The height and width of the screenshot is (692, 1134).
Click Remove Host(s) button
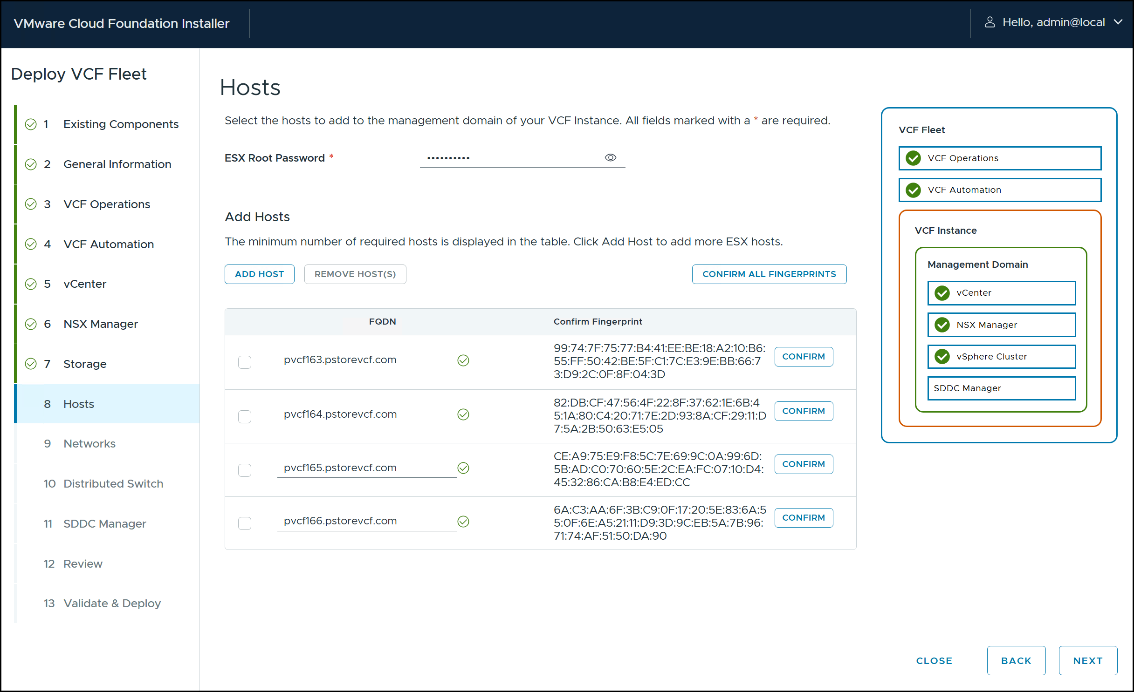pyautogui.click(x=355, y=274)
